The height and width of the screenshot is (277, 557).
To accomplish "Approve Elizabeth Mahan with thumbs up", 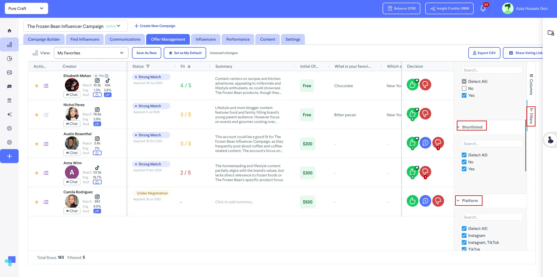I will pyautogui.click(x=412, y=85).
